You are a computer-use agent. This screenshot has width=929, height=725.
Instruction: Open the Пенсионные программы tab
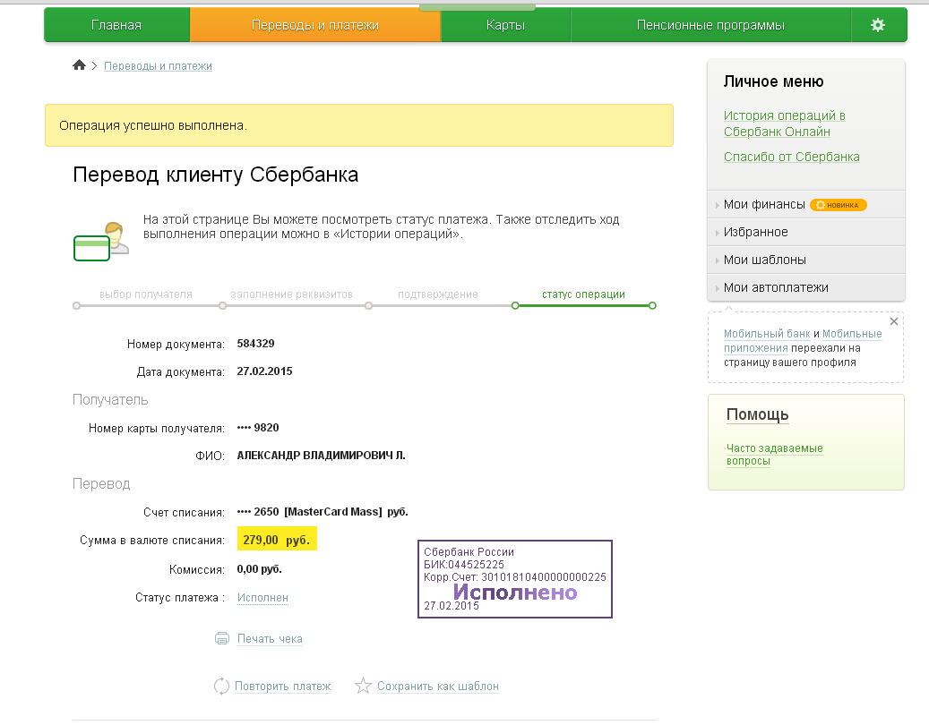tap(710, 24)
